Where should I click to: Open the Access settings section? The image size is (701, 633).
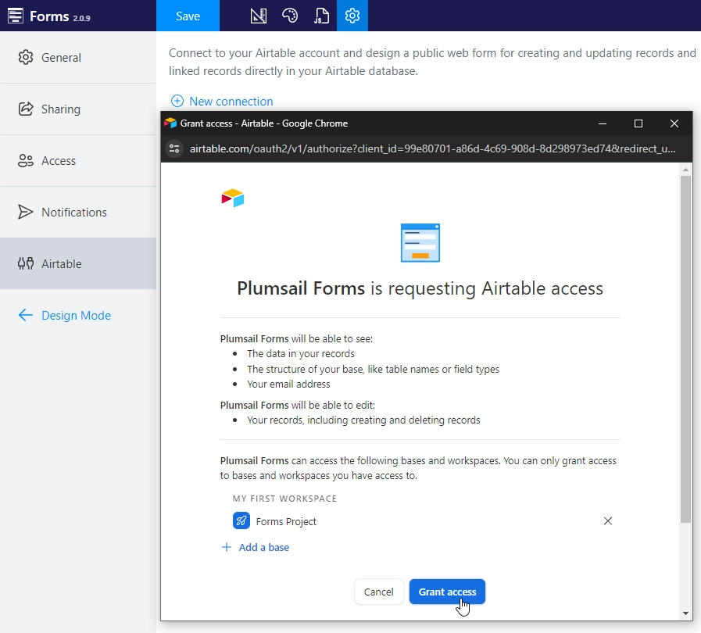[78, 160]
